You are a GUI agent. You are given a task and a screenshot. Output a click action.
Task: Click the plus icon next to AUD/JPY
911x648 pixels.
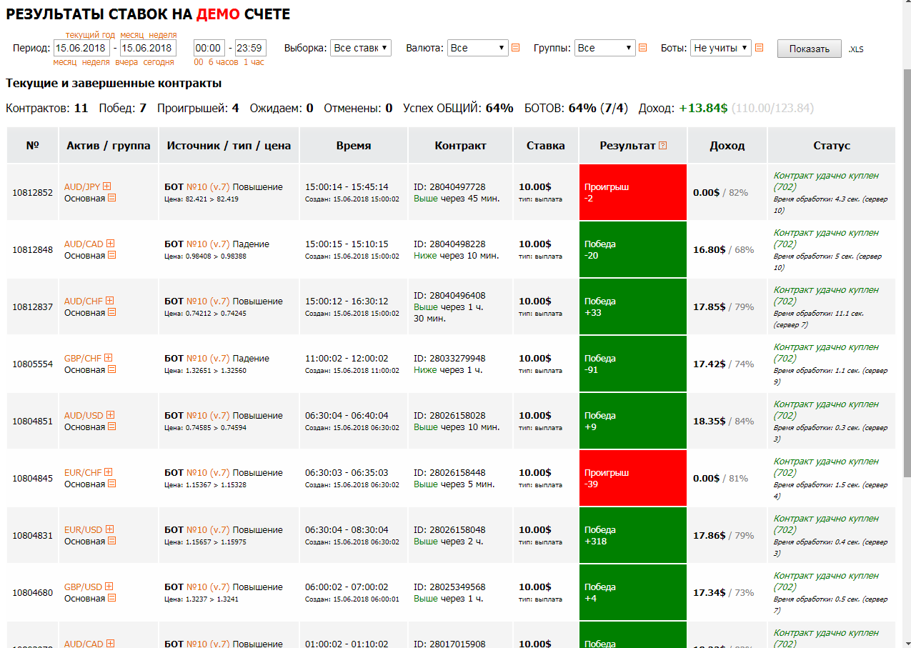coord(107,186)
